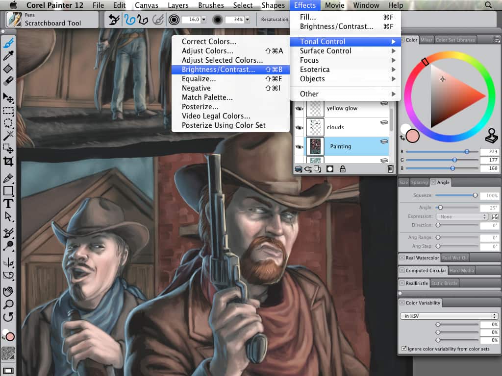Choose Equalize from Tonal Control submenu

(230, 79)
